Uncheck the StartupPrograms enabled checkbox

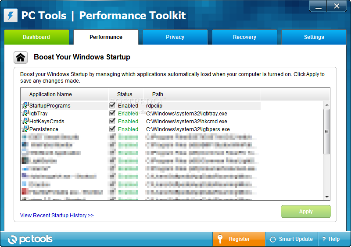(x=112, y=105)
